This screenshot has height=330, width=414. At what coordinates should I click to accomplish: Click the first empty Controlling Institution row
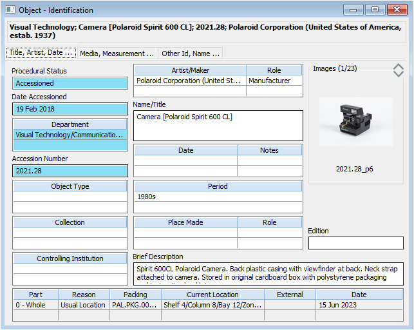(70, 269)
